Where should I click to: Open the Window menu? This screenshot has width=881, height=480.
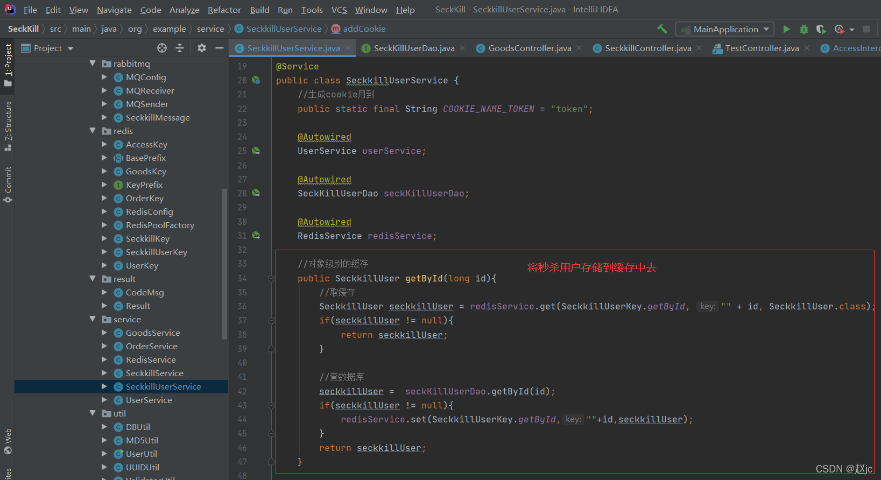click(x=371, y=10)
